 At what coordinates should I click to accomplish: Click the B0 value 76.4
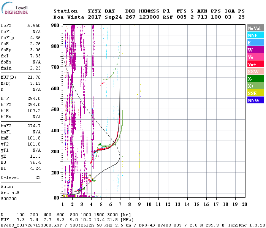[x=35, y=163]
